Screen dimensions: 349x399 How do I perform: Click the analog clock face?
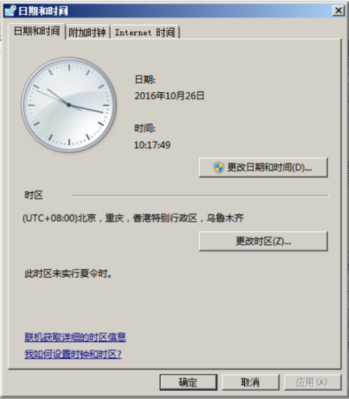click(x=69, y=105)
